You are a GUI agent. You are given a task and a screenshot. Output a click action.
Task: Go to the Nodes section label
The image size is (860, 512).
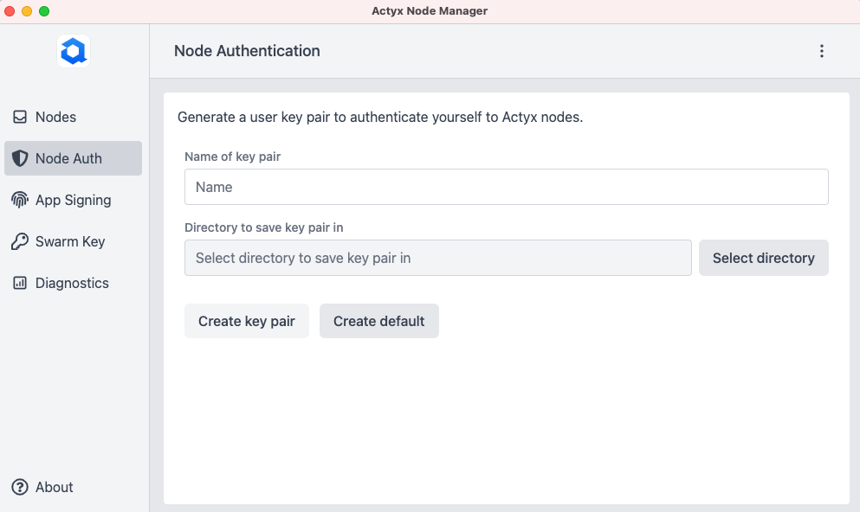(55, 117)
